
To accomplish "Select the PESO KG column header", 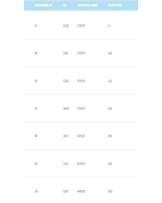I will pyautogui.click(x=115, y=5).
